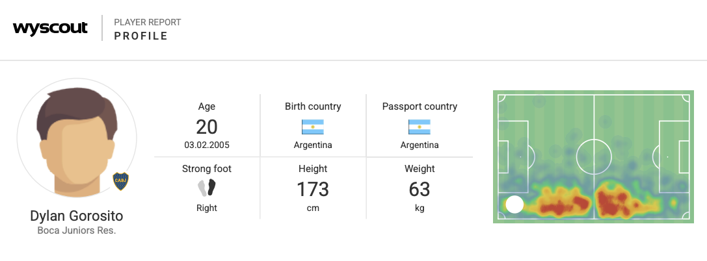Click the strong foot footprints icon
The width and height of the screenshot is (707, 261).
[x=207, y=188]
